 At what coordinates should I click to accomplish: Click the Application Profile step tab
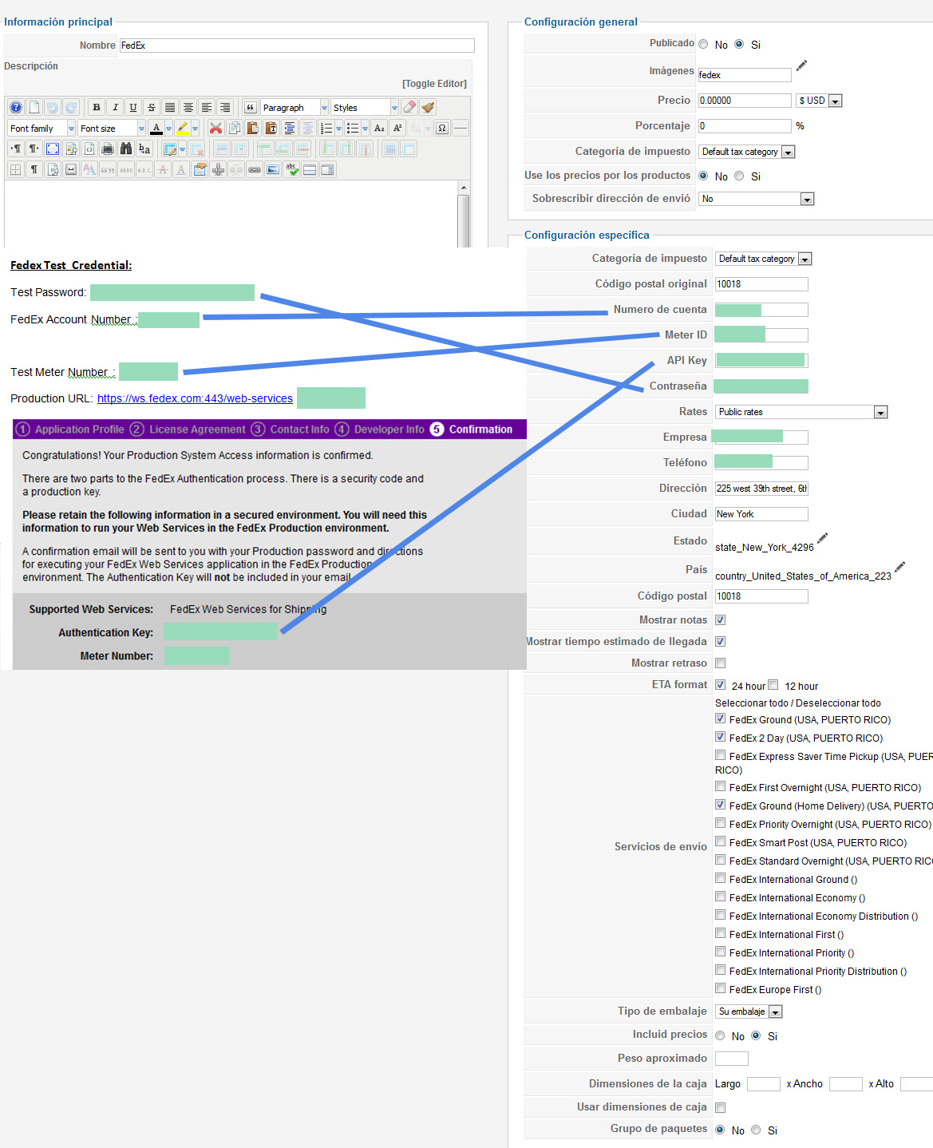[x=70, y=430]
